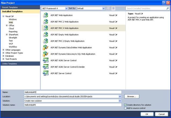The width and height of the screenshot is (171, 118).
Task: Select ASP.NET Empty Web Application text
Action: coord(65,35)
